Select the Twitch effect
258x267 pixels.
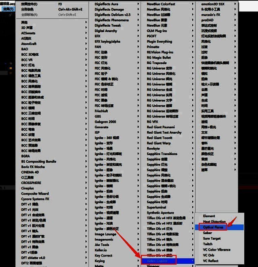point(208,244)
